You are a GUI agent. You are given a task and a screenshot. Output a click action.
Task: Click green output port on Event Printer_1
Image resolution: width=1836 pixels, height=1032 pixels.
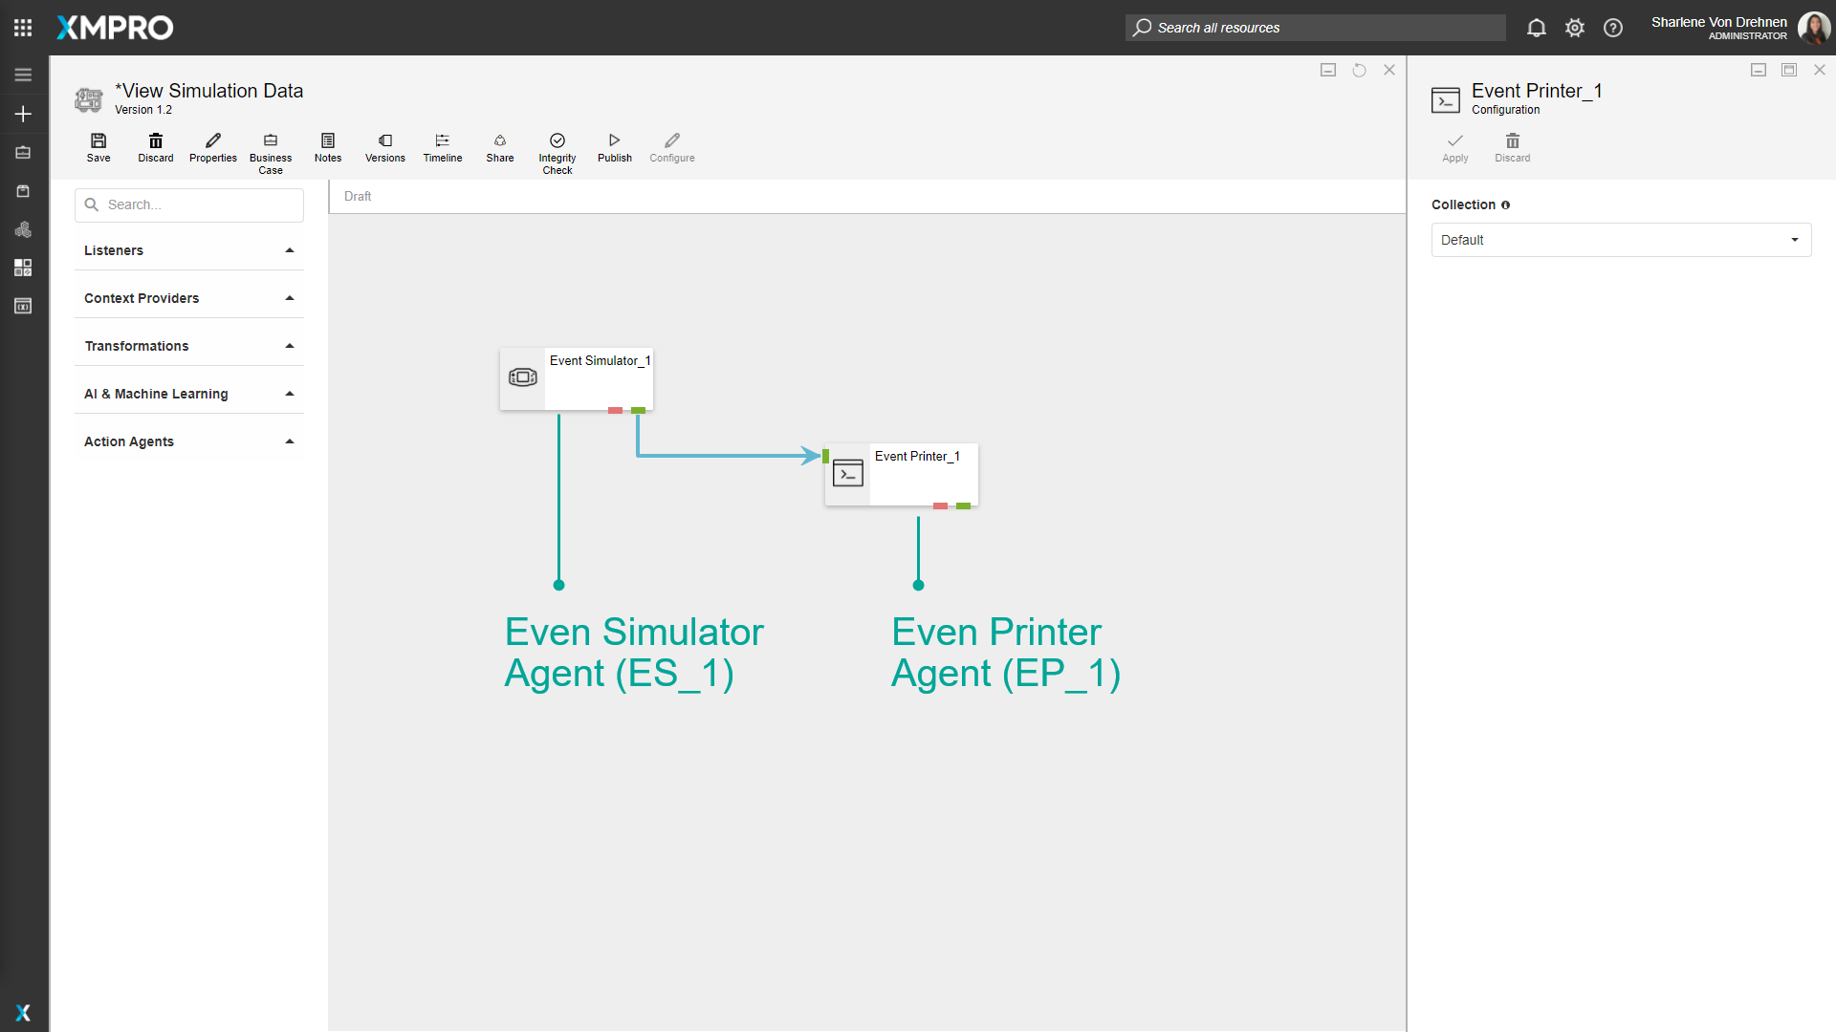(964, 505)
